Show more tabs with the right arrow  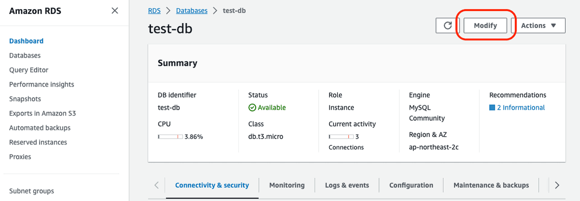[x=557, y=185]
